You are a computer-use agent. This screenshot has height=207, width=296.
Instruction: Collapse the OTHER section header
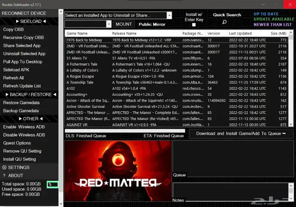pos(31,119)
